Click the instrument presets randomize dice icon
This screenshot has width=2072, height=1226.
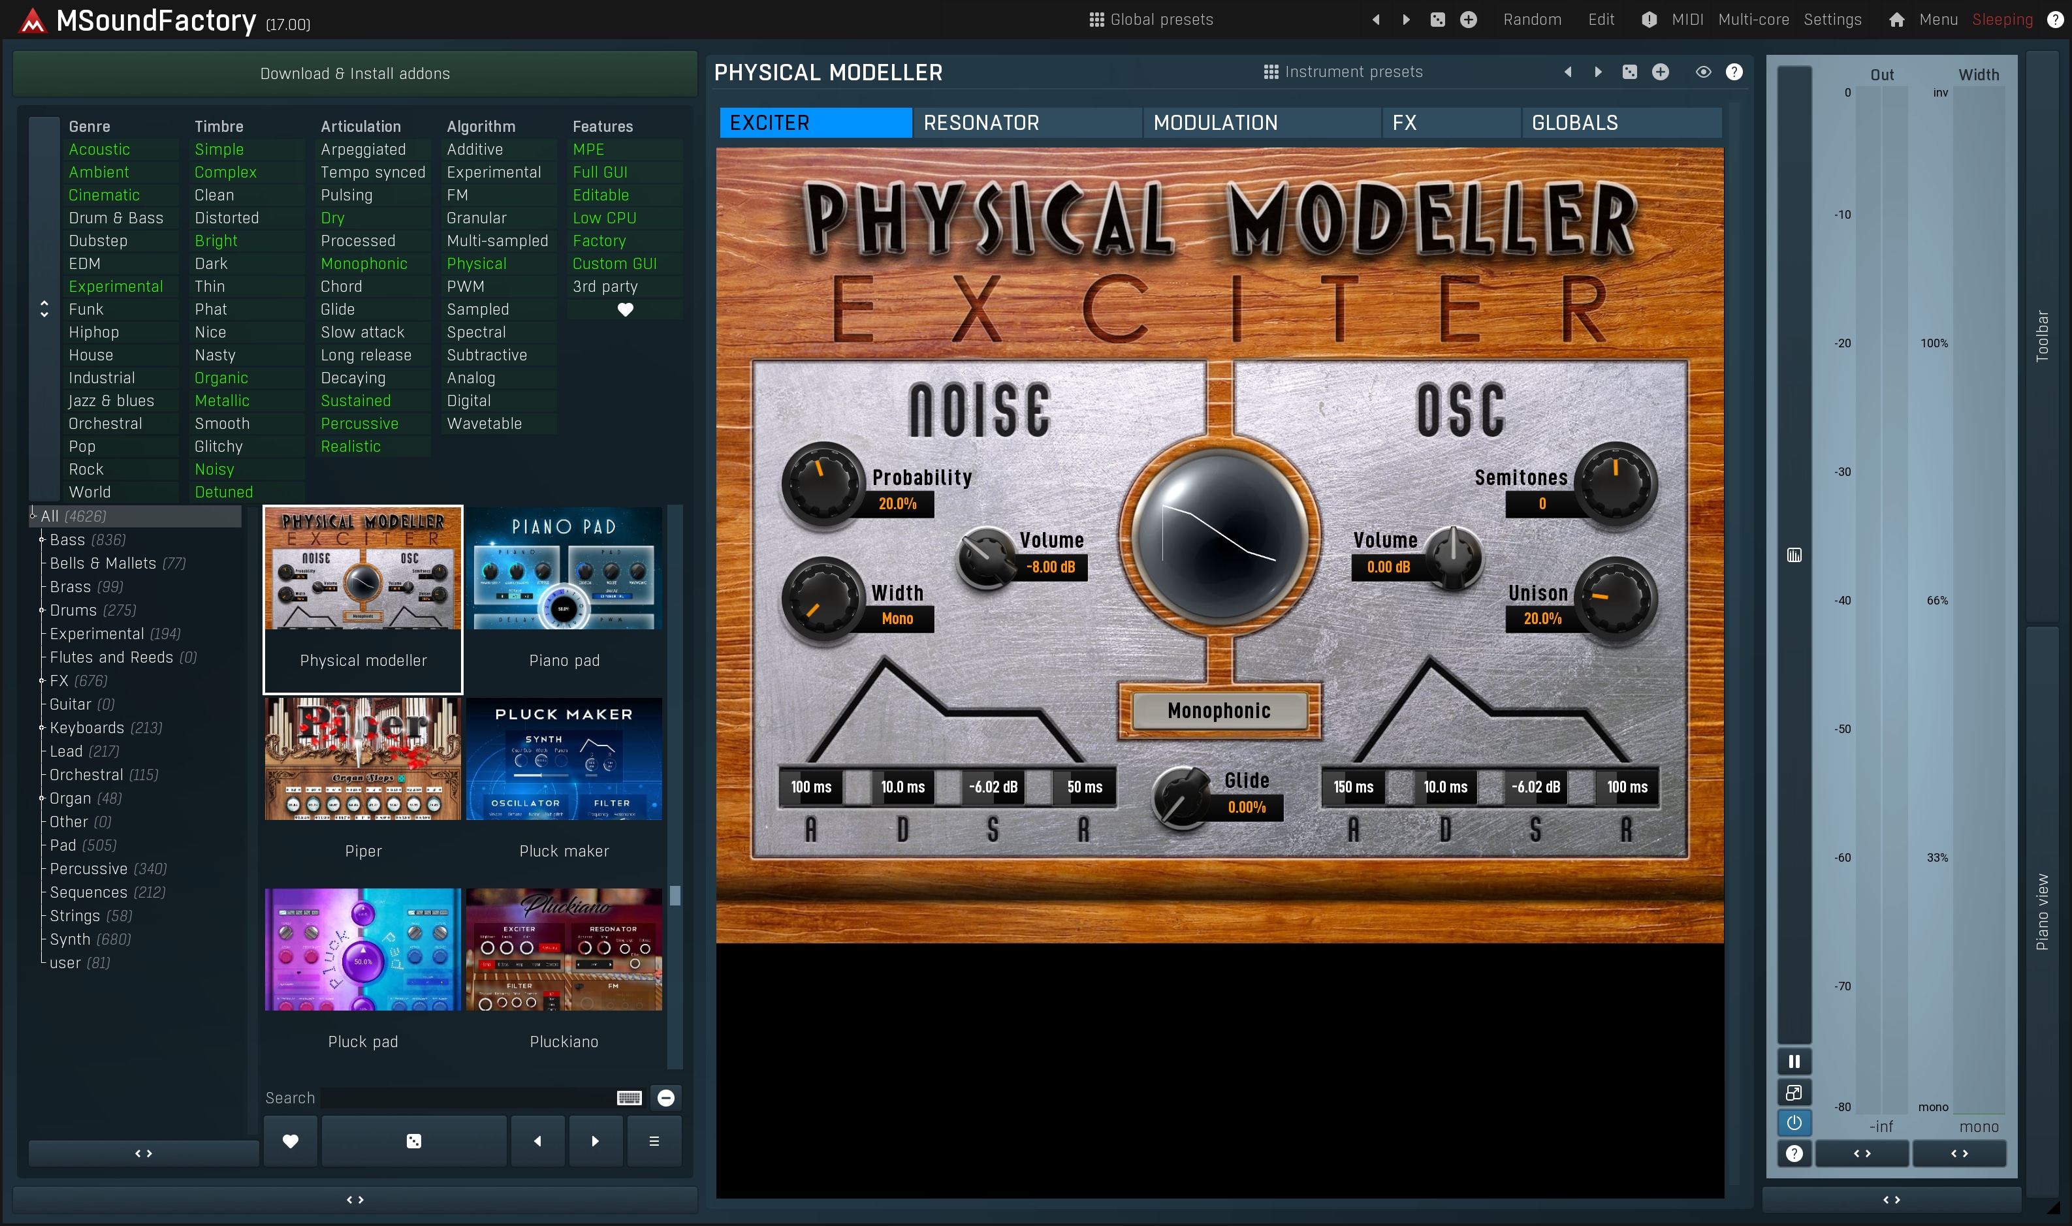pos(1629,72)
